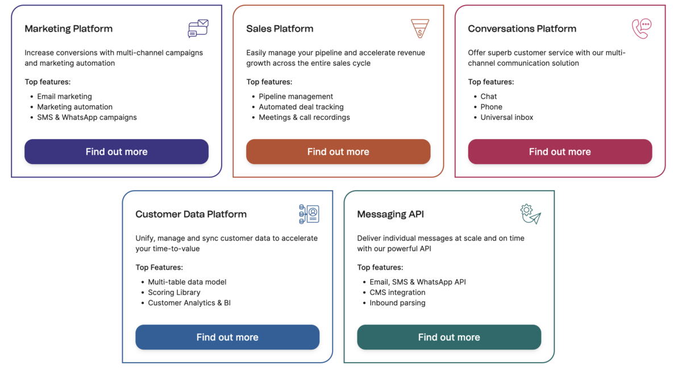Click the blue Customer Data Platform Find out more button
This screenshot has height=370, width=682.
(x=227, y=337)
